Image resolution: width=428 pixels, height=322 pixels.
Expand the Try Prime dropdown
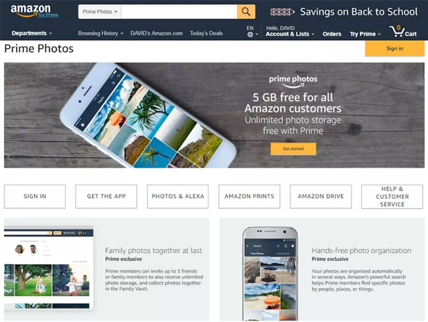[365, 34]
